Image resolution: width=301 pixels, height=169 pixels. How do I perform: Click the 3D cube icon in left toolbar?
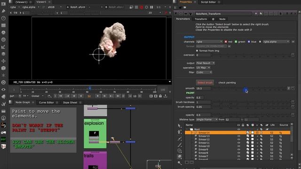tap(3, 68)
